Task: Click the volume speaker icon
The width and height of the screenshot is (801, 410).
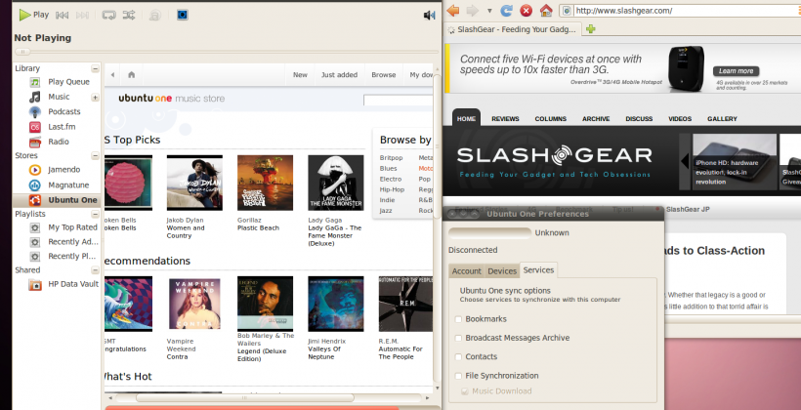Action: [x=429, y=16]
